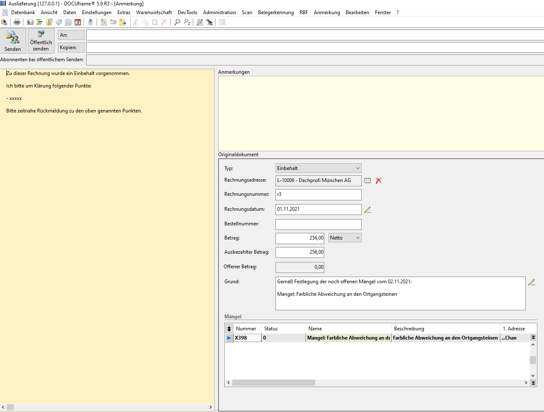The height and width of the screenshot is (412, 544).
Task: Click the scissors cut toolbar icon
Action: (x=136, y=22)
